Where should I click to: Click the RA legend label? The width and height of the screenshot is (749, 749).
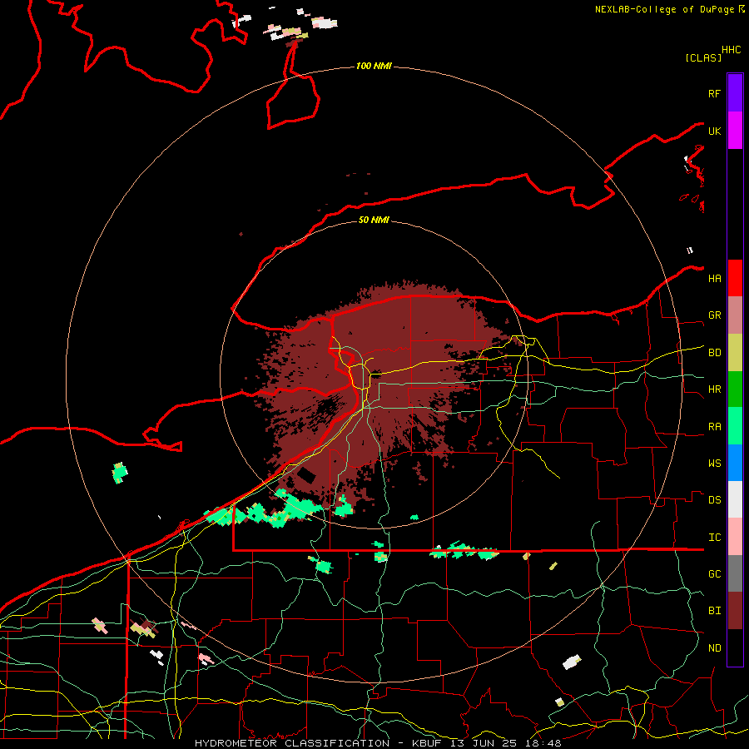715,426
